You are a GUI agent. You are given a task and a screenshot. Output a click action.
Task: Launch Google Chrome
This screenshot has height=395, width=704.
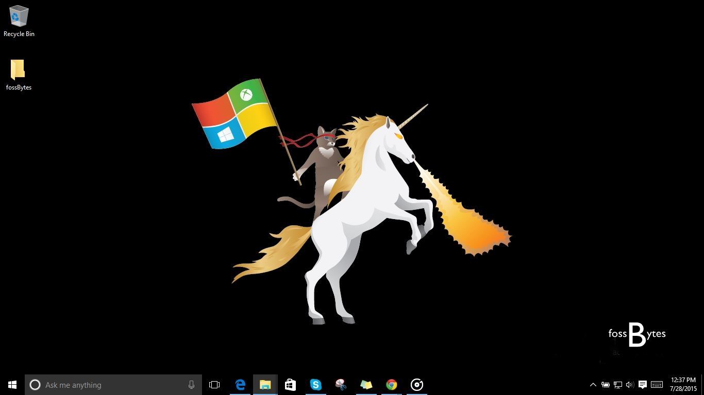pos(391,385)
